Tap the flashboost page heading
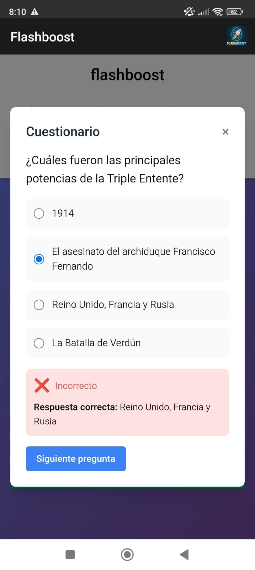This screenshot has width=255, height=570. tap(127, 75)
